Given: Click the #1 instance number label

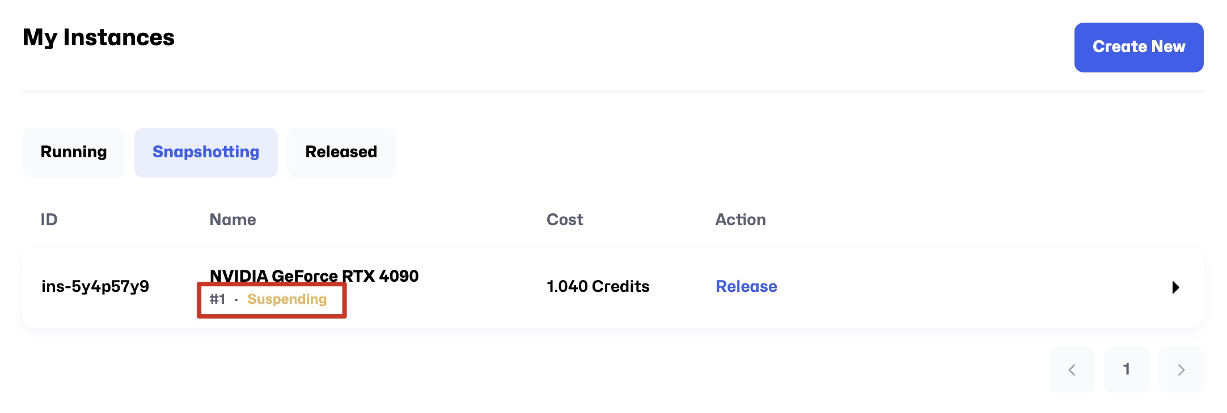Looking at the screenshot, I should (217, 299).
